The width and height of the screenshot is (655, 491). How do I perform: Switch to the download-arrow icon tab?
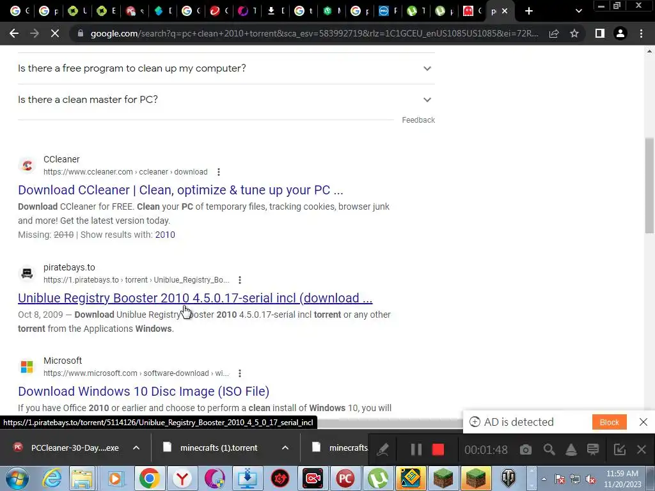[276, 11]
